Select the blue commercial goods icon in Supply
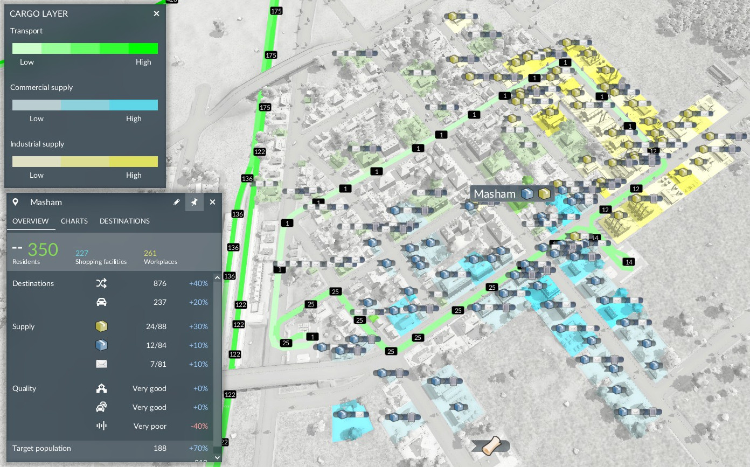Viewport: 750px width, 467px height. click(x=101, y=345)
